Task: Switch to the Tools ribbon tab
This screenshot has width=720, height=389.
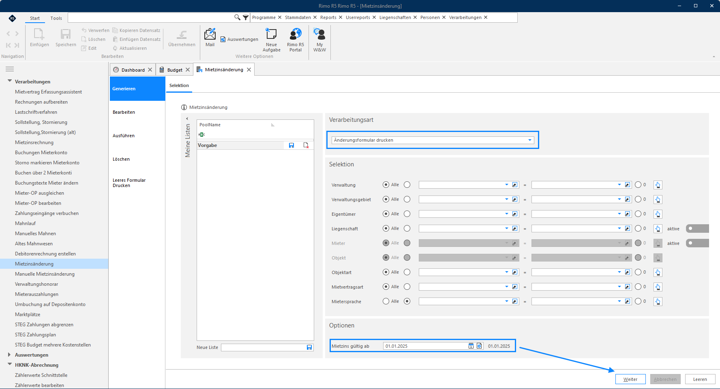Action: (56, 18)
